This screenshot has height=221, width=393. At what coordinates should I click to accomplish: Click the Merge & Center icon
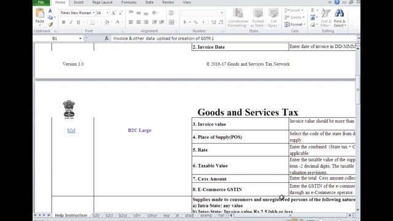[171, 22]
